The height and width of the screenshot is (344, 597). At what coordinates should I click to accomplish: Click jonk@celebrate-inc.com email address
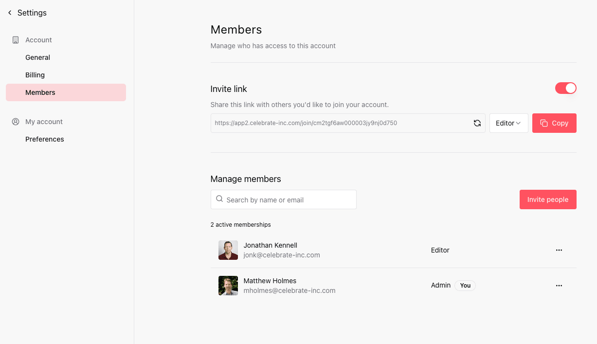tap(282, 255)
